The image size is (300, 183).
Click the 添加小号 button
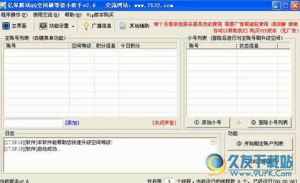coord(208,123)
